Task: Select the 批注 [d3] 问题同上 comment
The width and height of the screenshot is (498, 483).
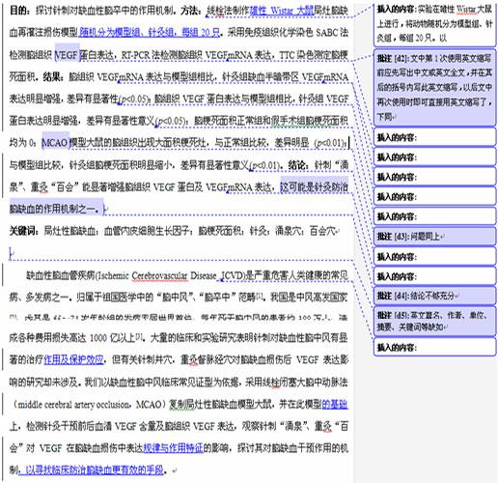Action: click(434, 237)
